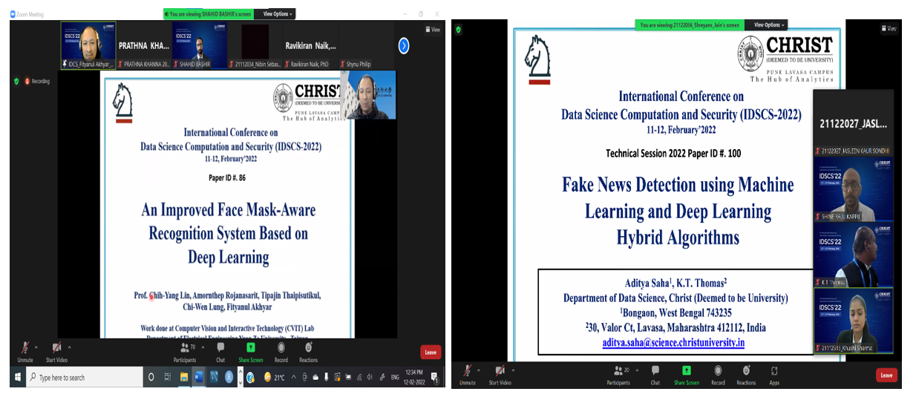The width and height of the screenshot is (916, 403).
Task: Select K T Thomas video tile
Action: 853,255
